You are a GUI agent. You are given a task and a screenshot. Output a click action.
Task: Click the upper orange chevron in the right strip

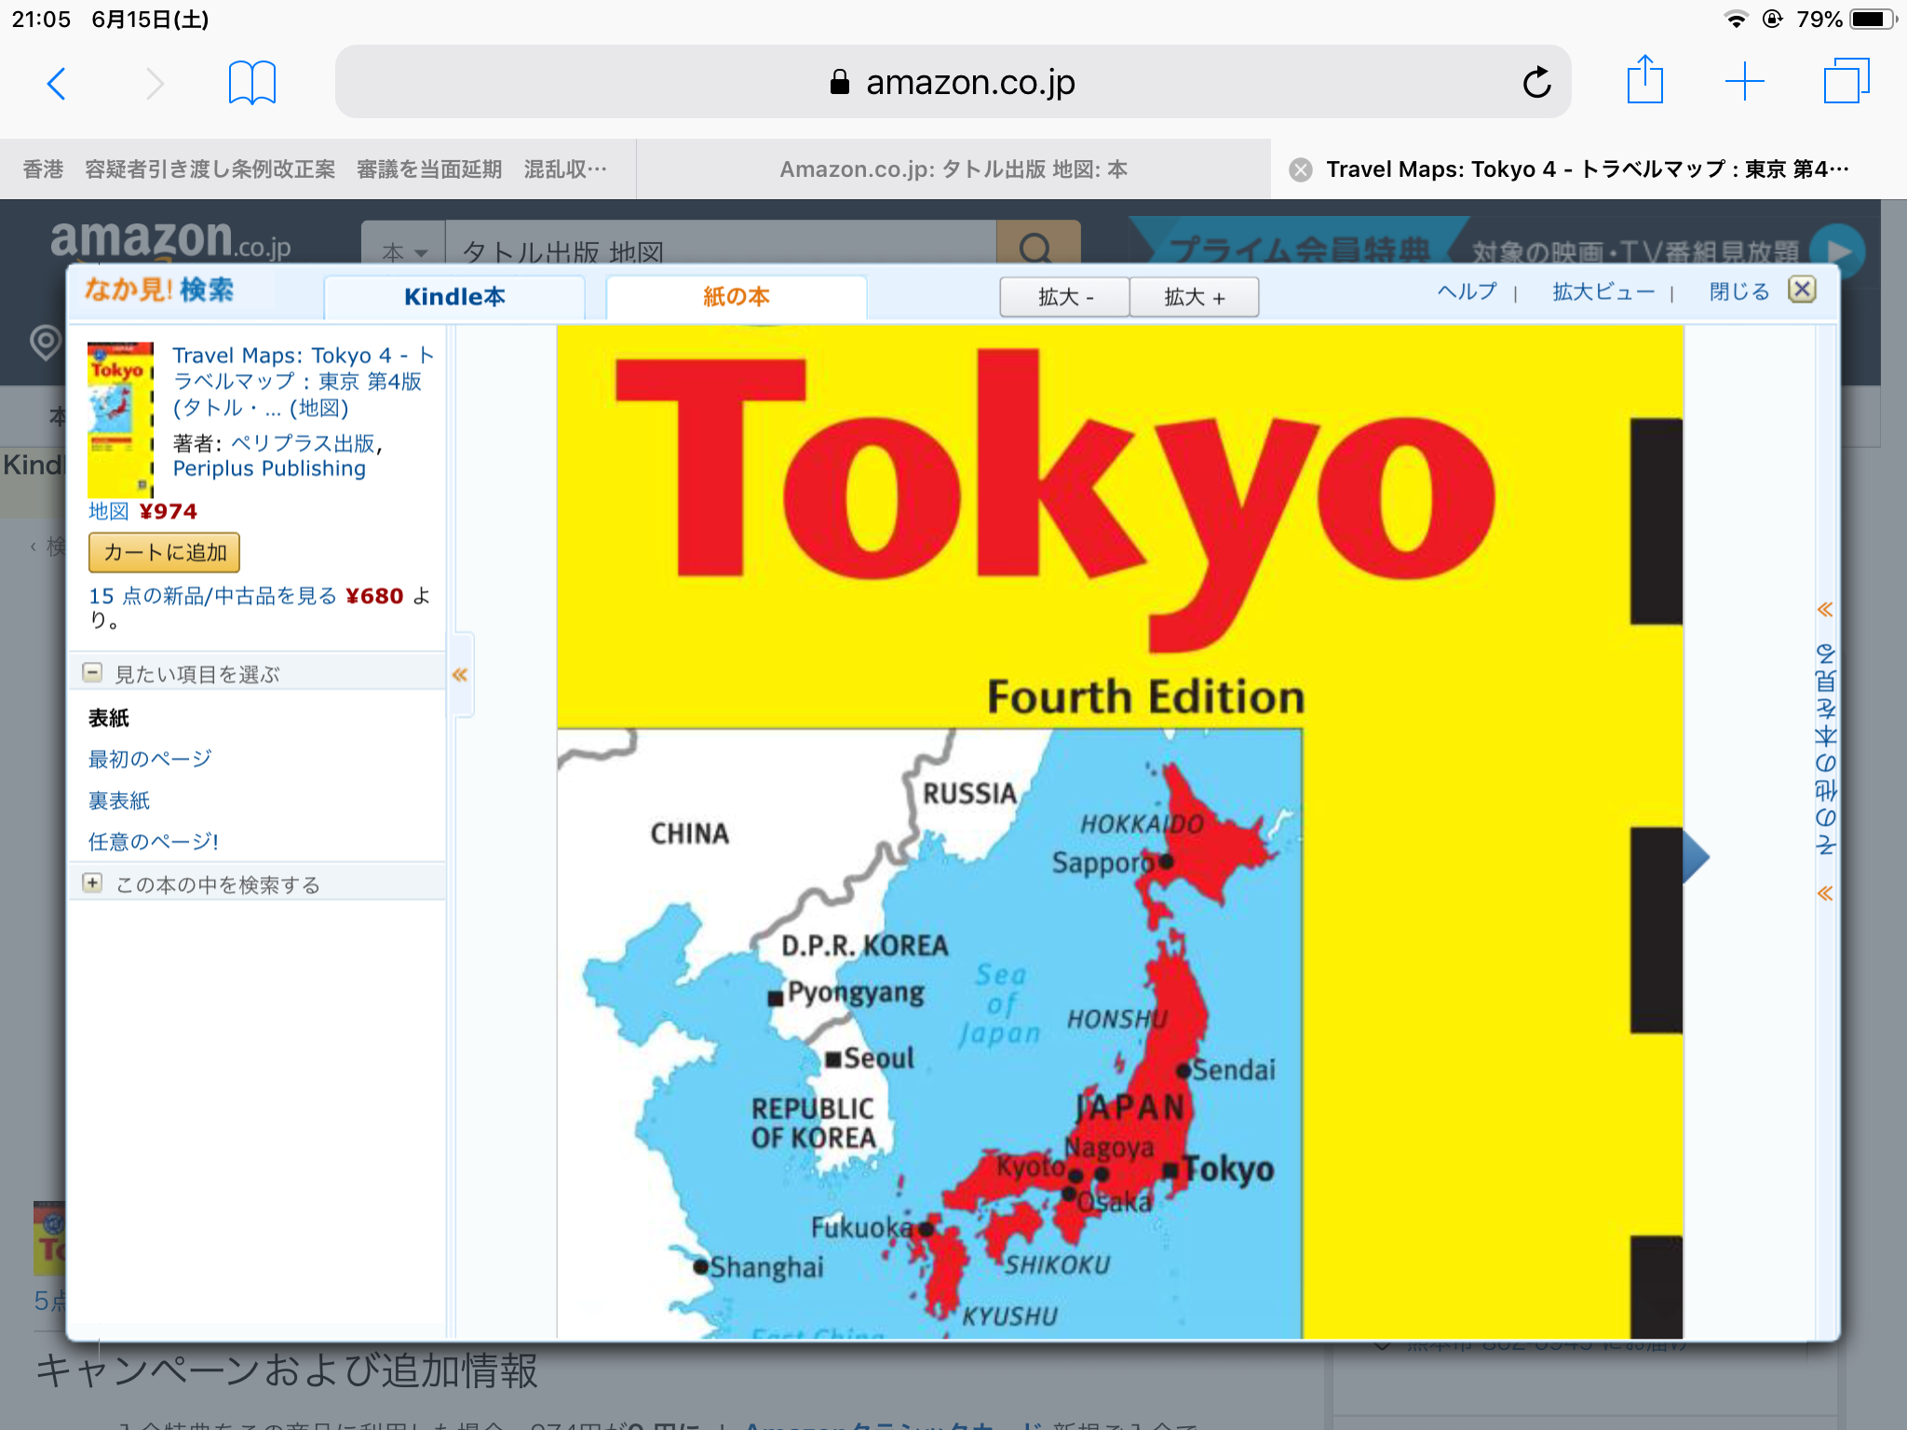(1825, 610)
